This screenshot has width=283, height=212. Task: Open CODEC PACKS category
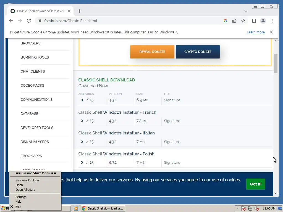click(32, 86)
